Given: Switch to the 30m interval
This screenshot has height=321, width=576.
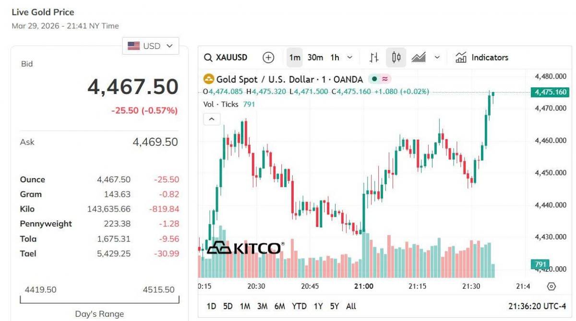Looking at the screenshot, I should [x=315, y=58].
